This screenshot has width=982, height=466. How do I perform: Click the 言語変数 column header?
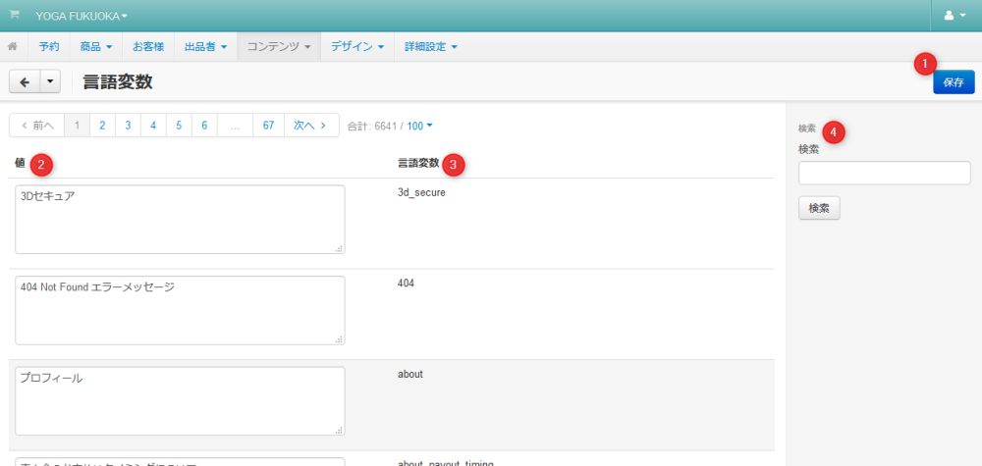tap(418, 164)
